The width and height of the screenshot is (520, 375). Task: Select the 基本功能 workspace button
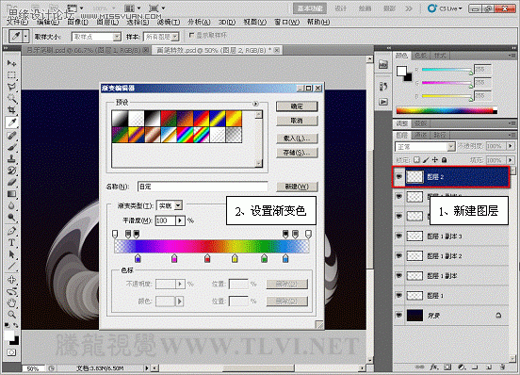[x=310, y=8]
